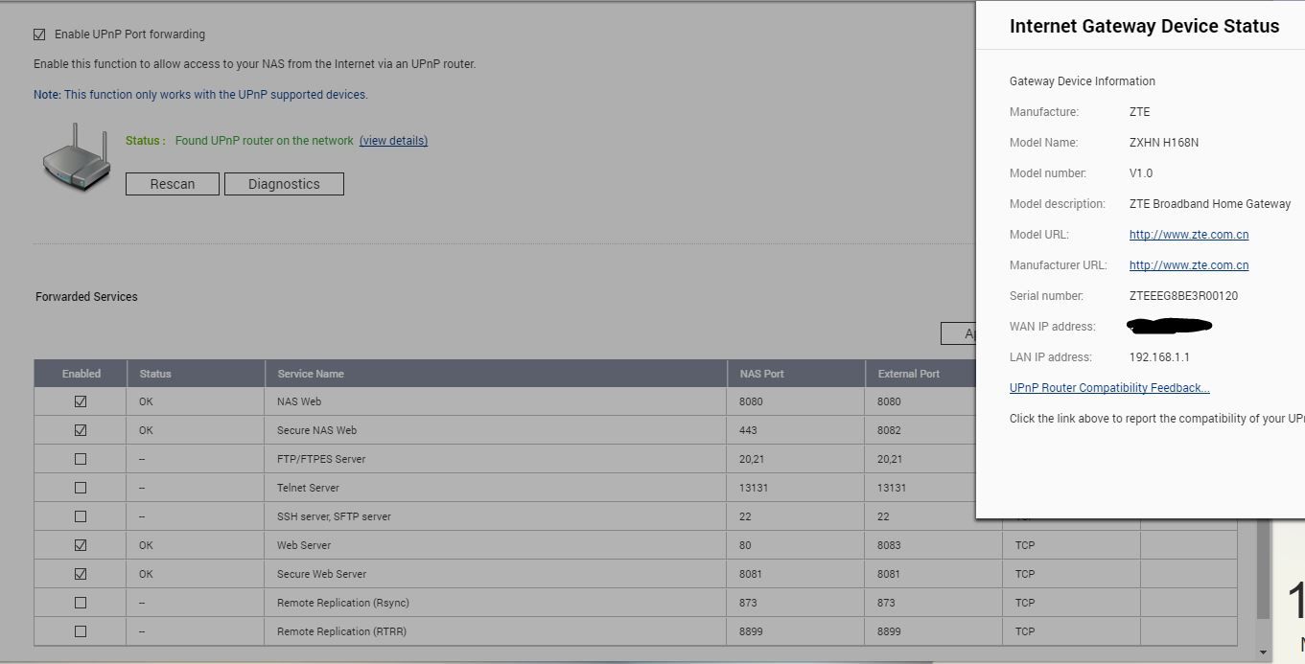Select the Secure NAS Web service name
Viewport: 1305px width, 664px height.
(316, 430)
